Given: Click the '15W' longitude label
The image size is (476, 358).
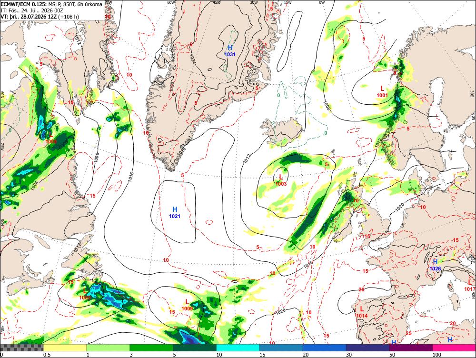Looking at the screenshot, I should (x=288, y=2).
